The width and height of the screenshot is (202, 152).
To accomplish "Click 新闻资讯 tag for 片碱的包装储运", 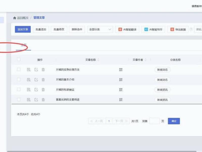I will coord(162,90).
